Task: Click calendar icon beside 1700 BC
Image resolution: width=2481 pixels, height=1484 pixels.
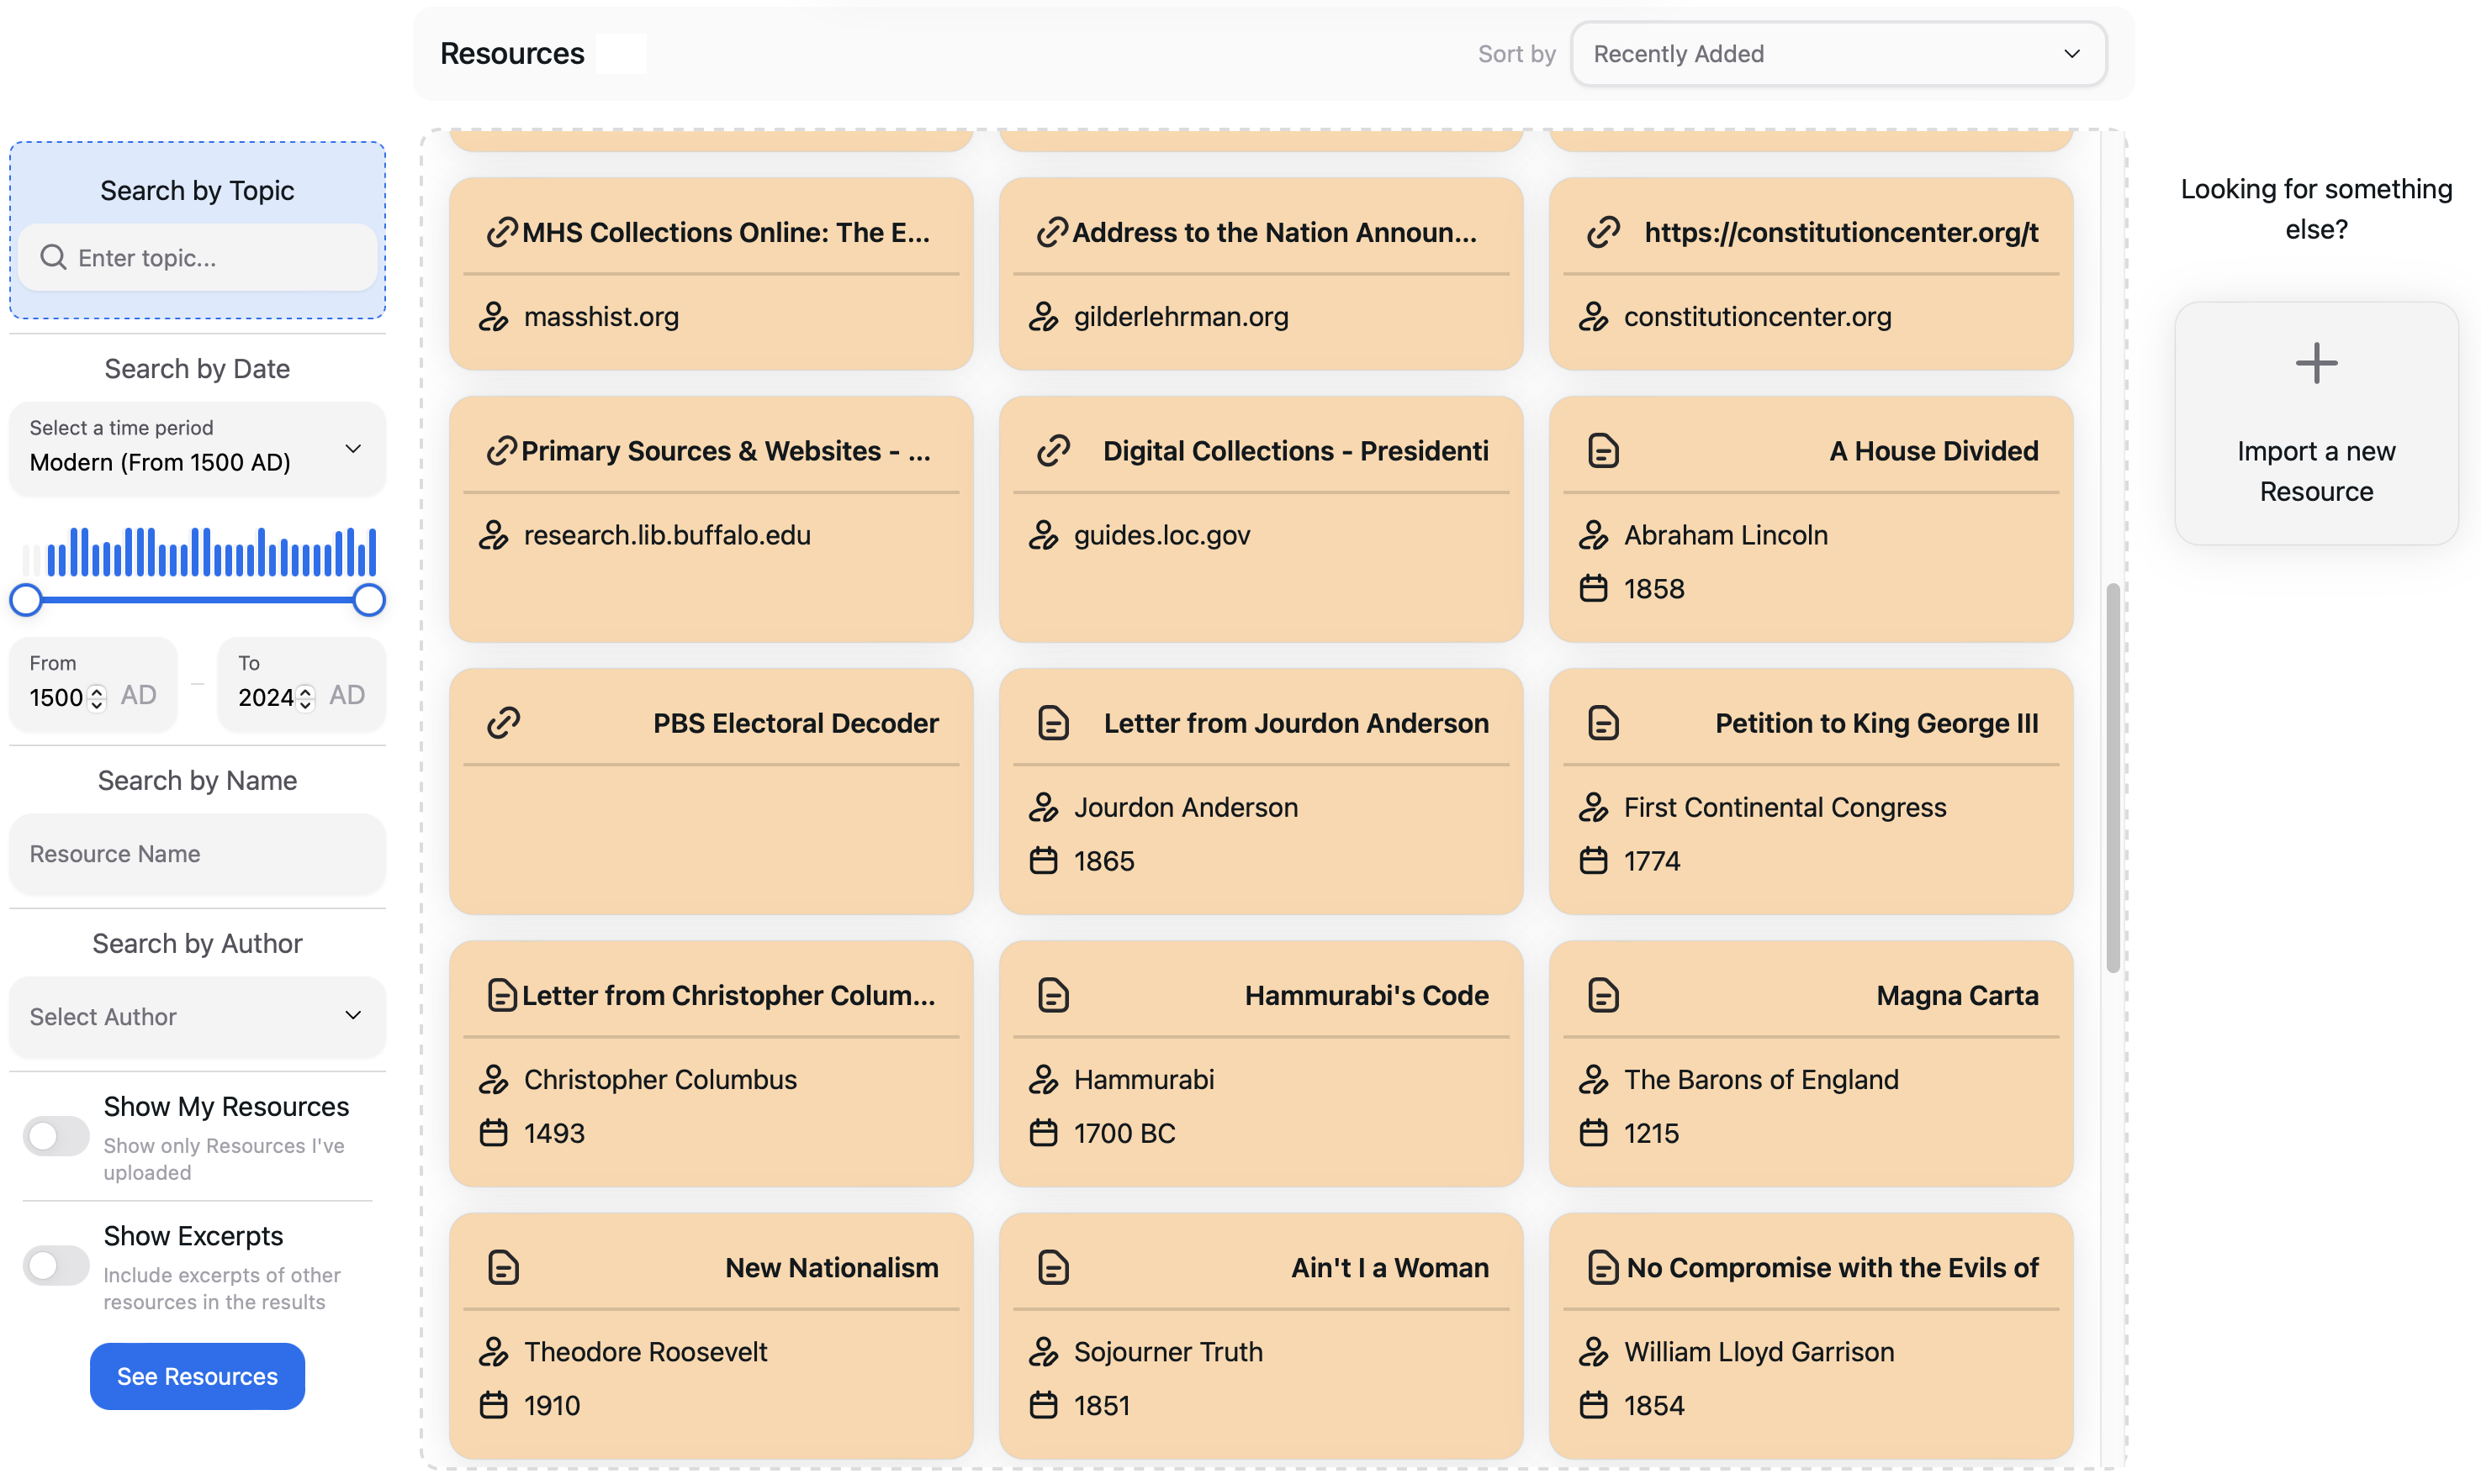Action: tap(1043, 1132)
